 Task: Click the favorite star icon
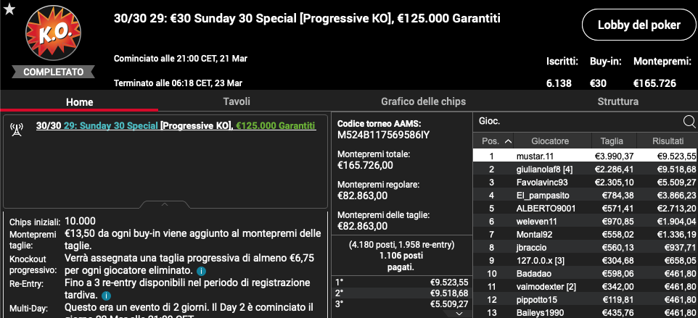click(9, 9)
